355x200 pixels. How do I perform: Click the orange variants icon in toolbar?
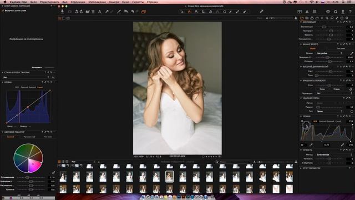144,12
